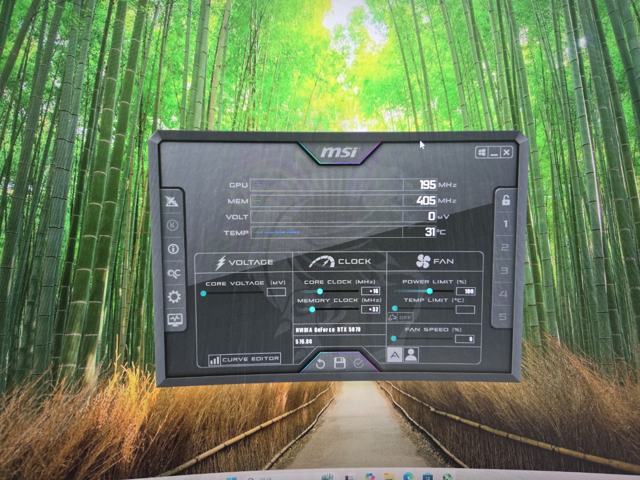Open the Curve Editor button
The width and height of the screenshot is (640, 480).
click(x=244, y=360)
